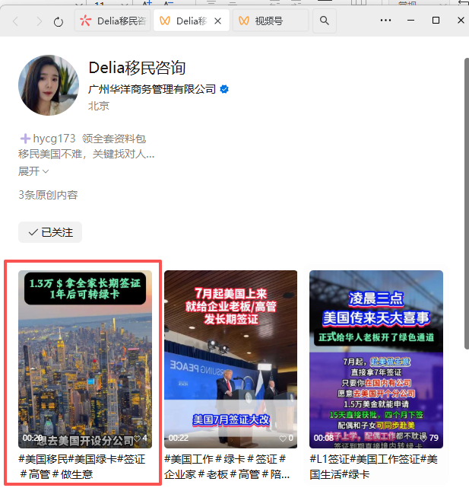The height and width of the screenshot is (488, 469).
Task: Click the Delia移民咨询 account name
Action: (x=137, y=68)
